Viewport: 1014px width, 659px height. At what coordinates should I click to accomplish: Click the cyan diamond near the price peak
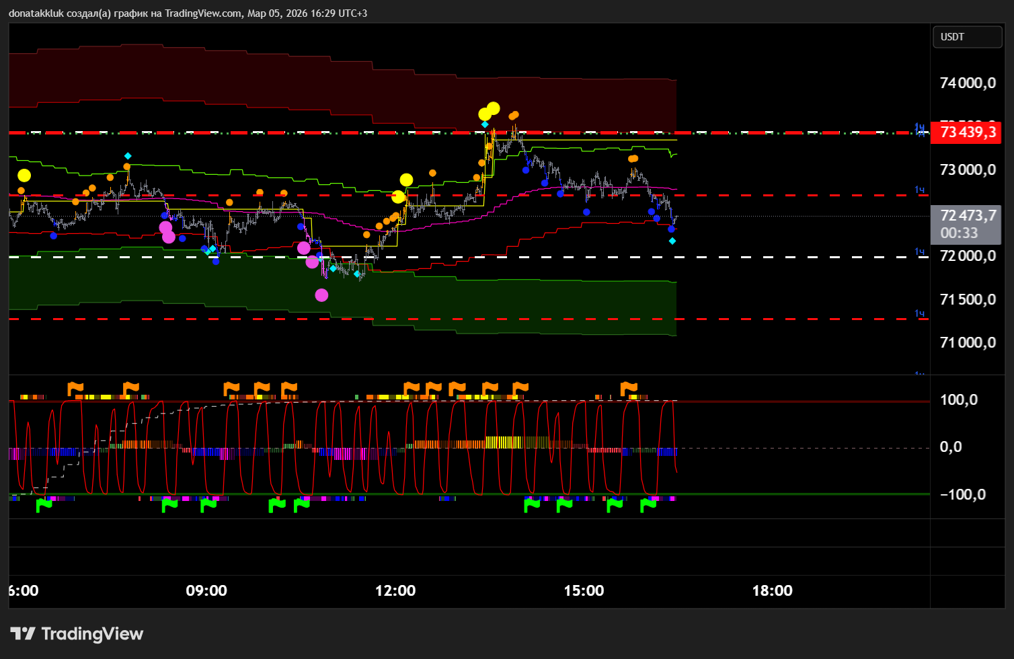click(x=485, y=124)
